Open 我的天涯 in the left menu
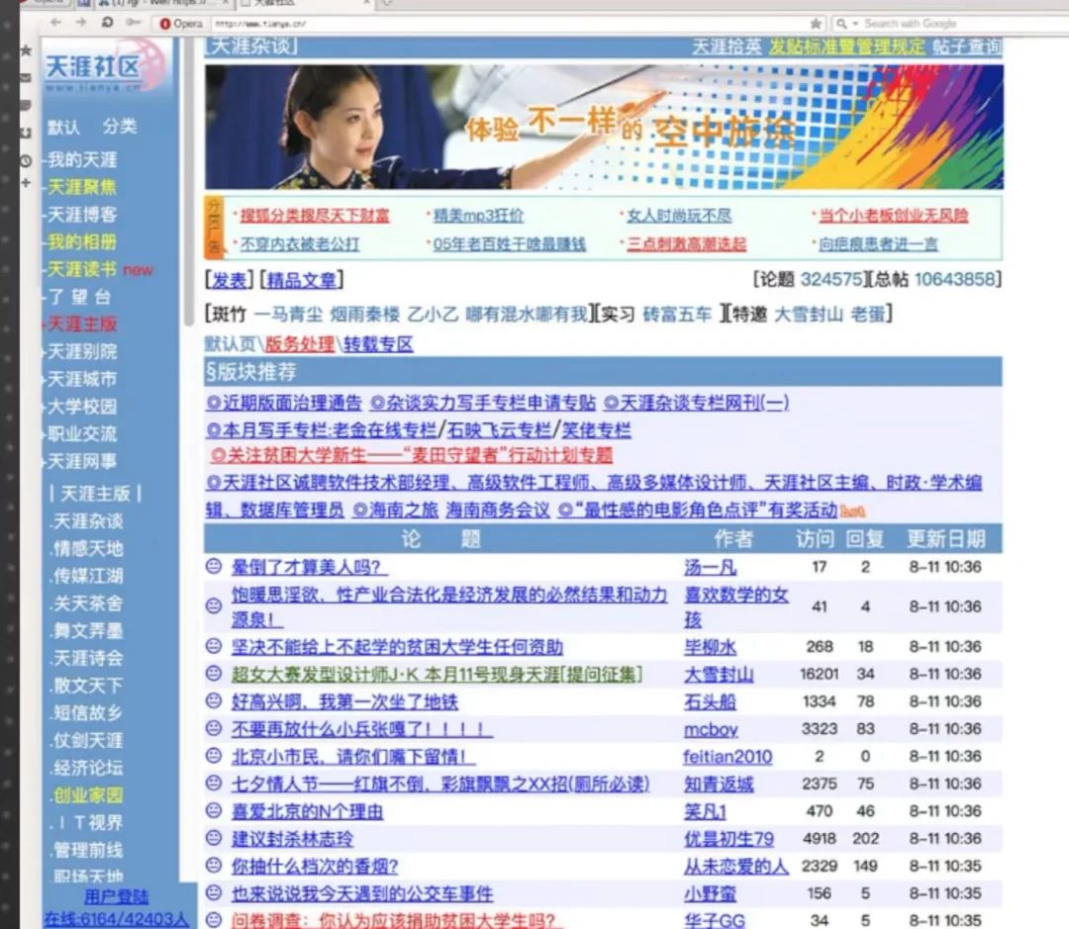Viewport: 1069px width, 929px height. [82, 160]
